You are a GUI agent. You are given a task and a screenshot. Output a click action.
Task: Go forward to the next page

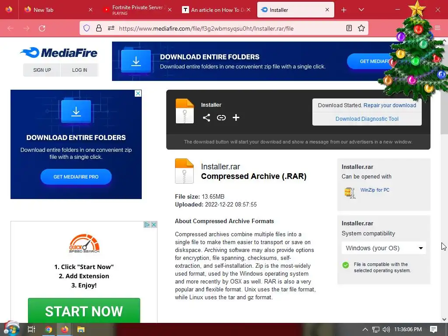pos(26,28)
